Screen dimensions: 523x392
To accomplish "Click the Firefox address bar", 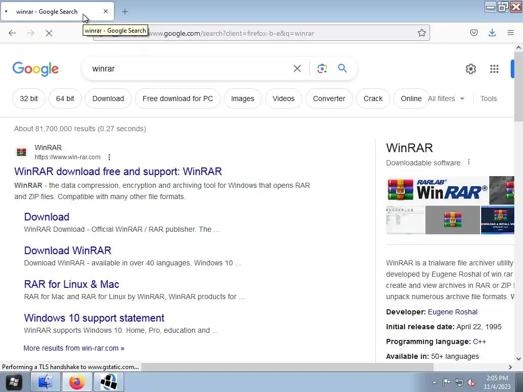I will coord(262,33).
